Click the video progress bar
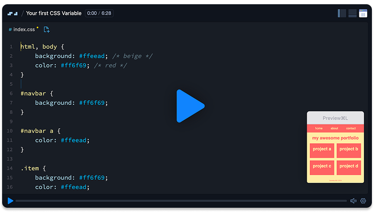Viewport: 374px width, 212px height. point(180,201)
